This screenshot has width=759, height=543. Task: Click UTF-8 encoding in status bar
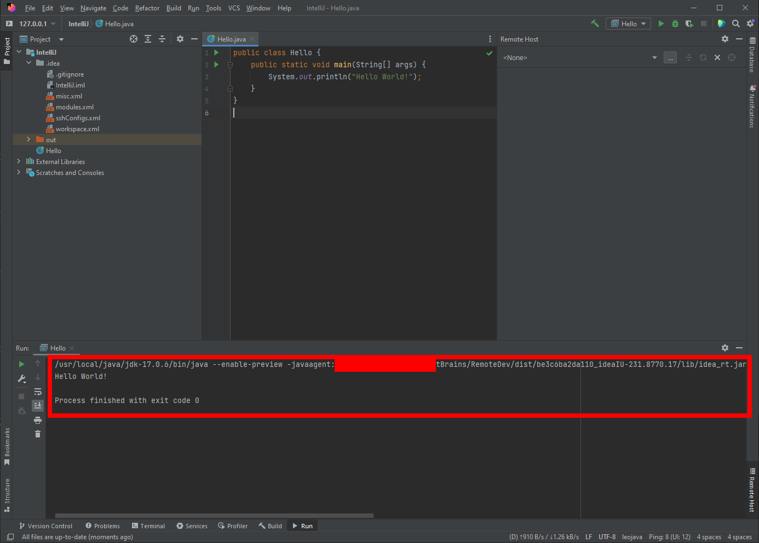tap(607, 536)
